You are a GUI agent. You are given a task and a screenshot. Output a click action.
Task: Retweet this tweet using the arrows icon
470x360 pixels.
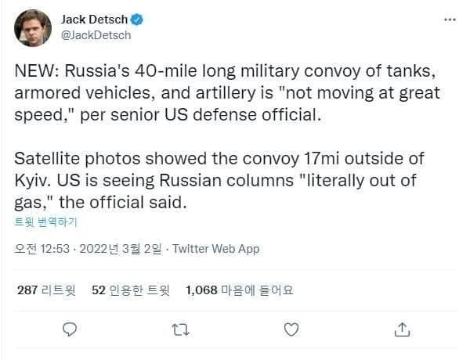point(180,329)
